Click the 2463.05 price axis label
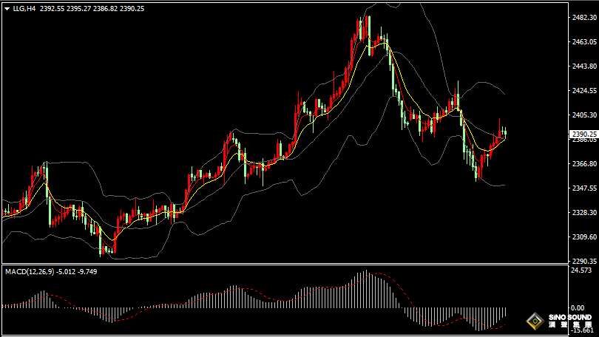This screenshot has height=337, width=599. [583, 43]
